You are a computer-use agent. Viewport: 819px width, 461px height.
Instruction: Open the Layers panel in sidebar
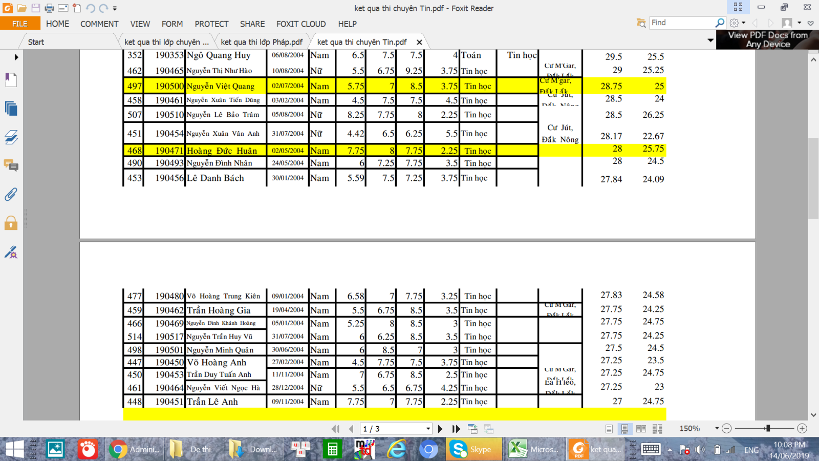tap(11, 137)
